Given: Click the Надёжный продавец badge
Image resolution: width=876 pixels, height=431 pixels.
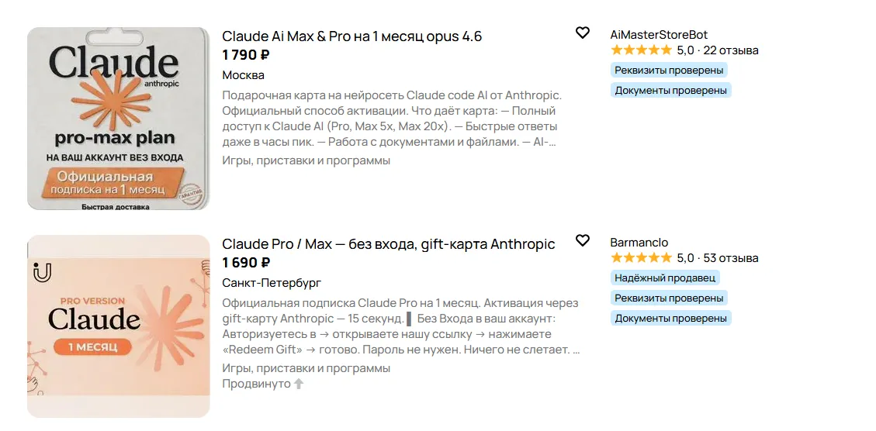Looking at the screenshot, I should (x=666, y=278).
